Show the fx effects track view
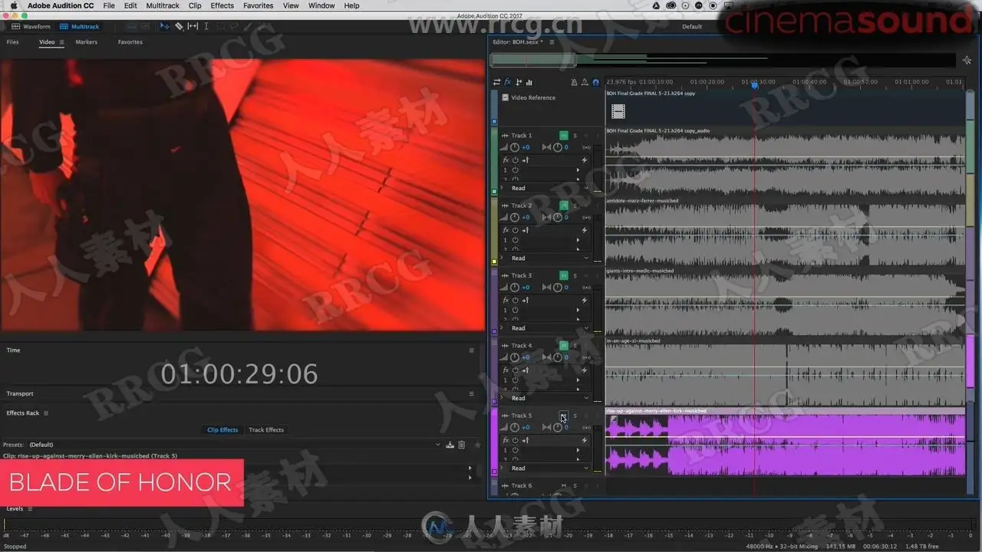The width and height of the screenshot is (982, 552). (507, 82)
